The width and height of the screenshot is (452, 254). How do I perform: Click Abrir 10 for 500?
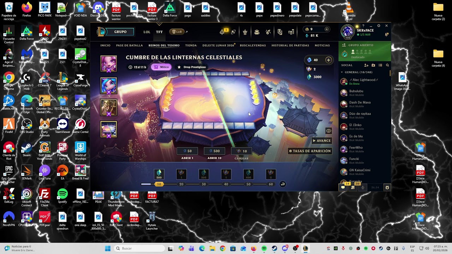point(214,151)
